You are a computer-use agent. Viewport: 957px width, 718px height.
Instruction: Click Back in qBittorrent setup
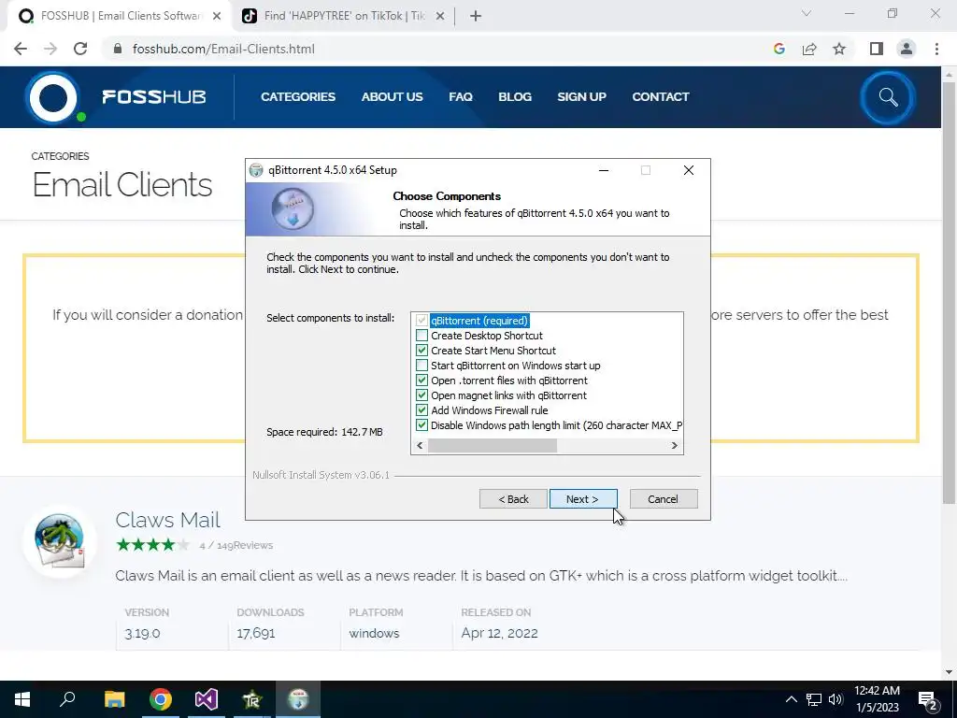pyautogui.click(x=513, y=499)
